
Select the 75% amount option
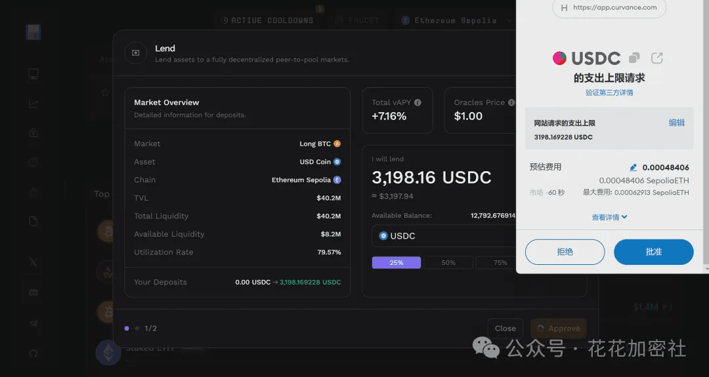tap(500, 262)
